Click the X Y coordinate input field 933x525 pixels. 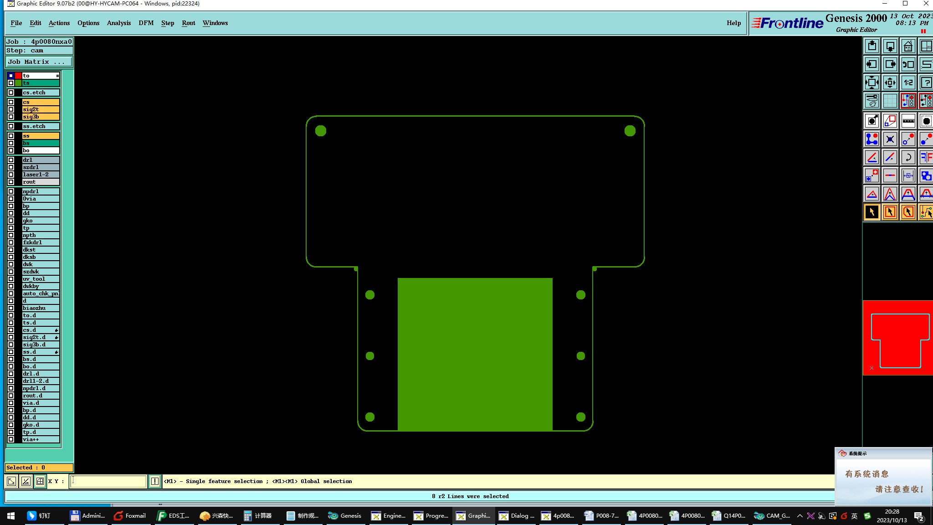(108, 481)
